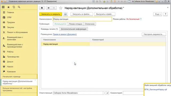
Task: Switch to Дополнительная информация tab
Action: (x=74, y=29)
